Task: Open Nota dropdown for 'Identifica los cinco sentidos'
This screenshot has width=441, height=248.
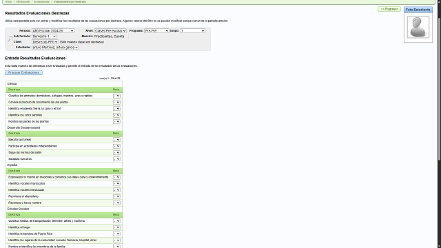Action: click(x=116, y=115)
